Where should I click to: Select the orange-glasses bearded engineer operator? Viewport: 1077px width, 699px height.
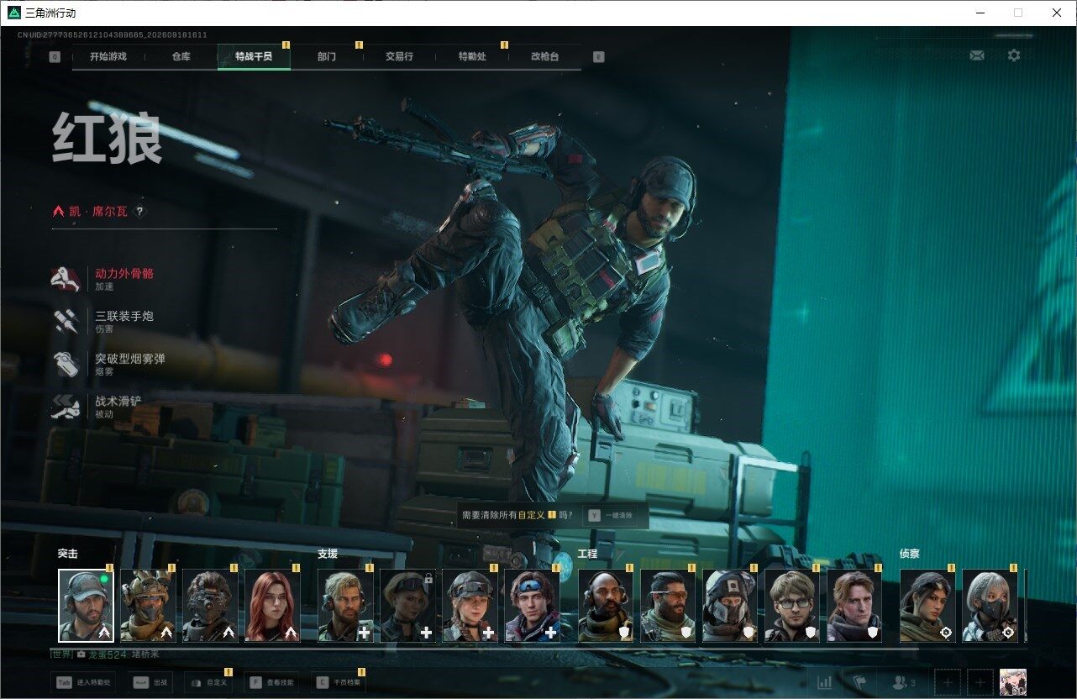[x=668, y=606]
